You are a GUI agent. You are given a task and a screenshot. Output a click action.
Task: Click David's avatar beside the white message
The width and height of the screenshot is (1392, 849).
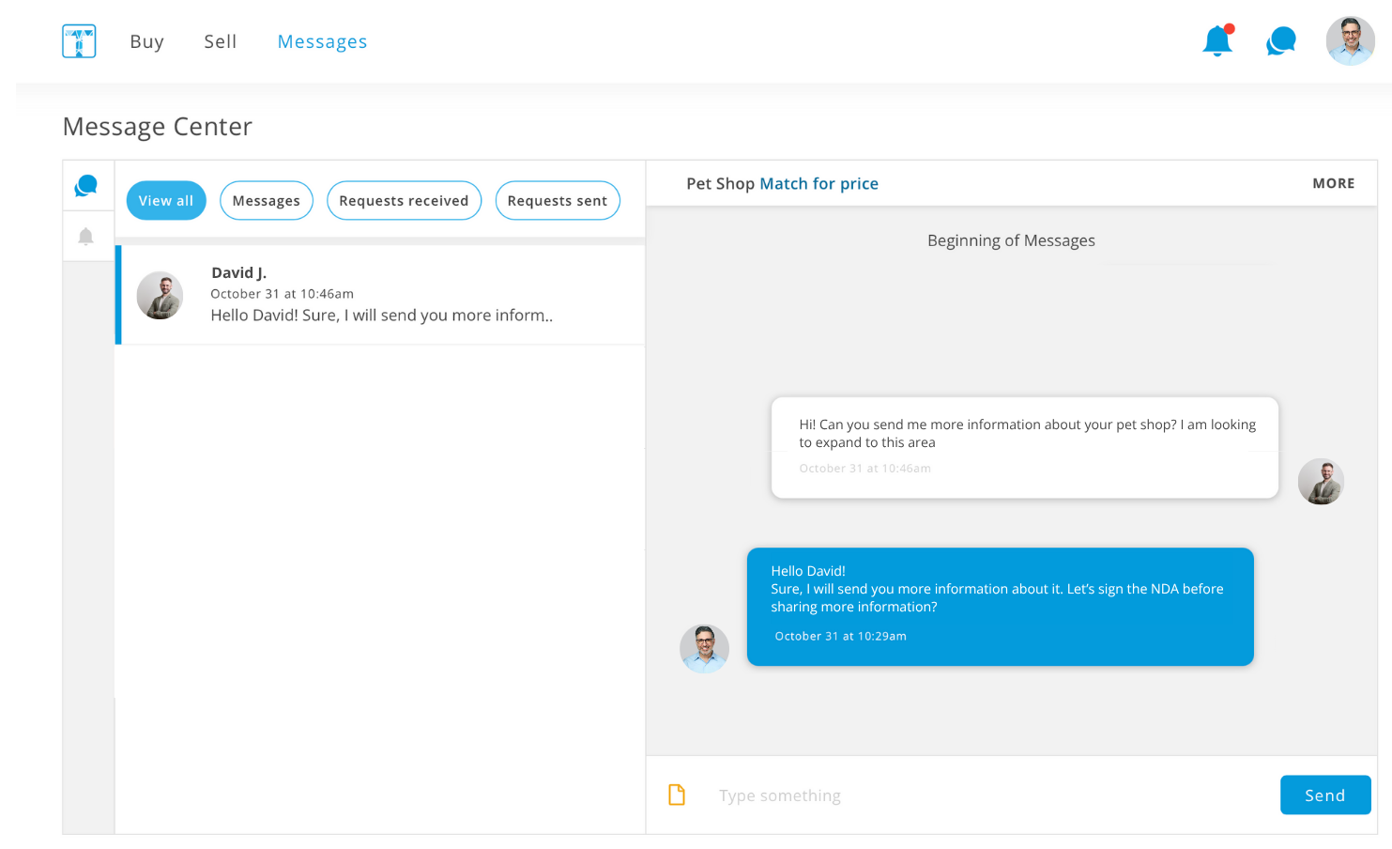click(x=1321, y=482)
